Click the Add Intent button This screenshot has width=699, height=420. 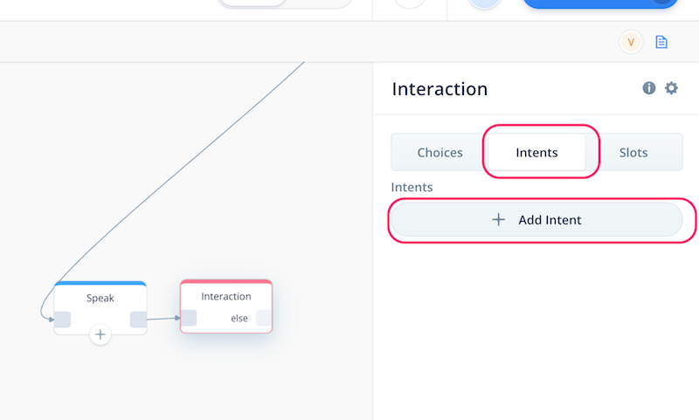click(536, 219)
